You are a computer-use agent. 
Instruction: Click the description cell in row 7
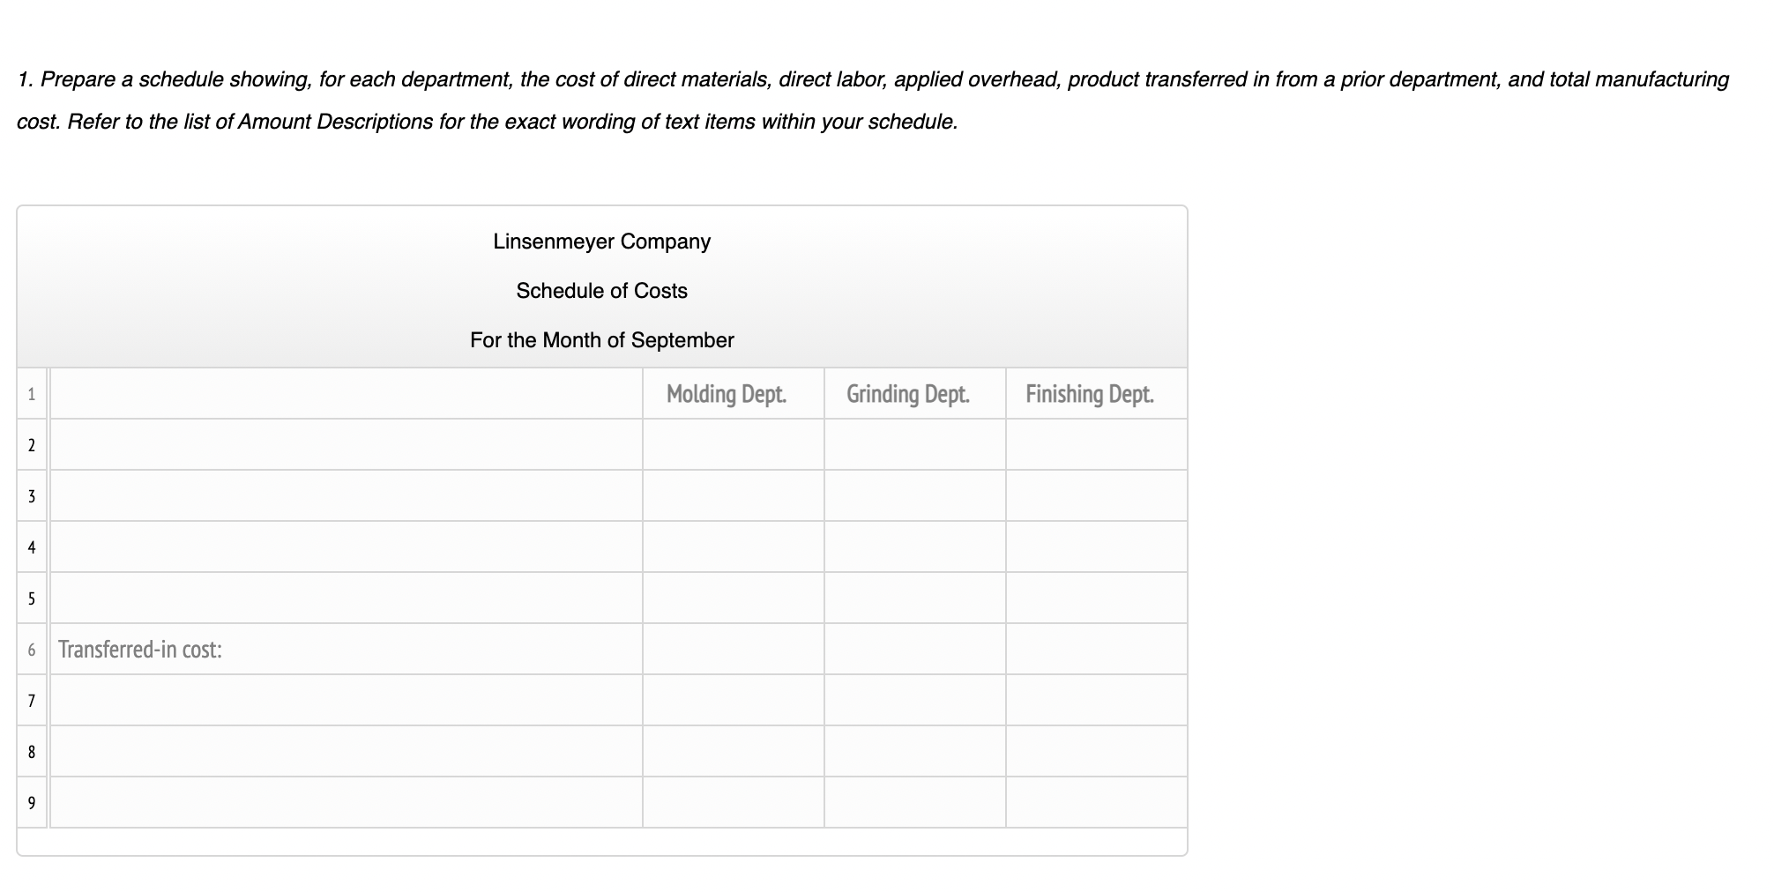(344, 701)
